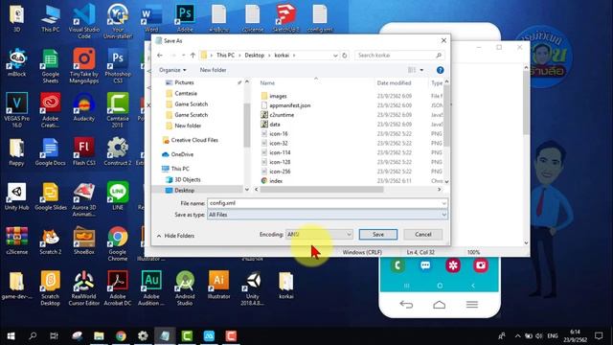Open the Scratch 2 desktop icon
Image resolution: width=613 pixels, height=345 pixels.
pyautogui.click(x=51, y=241)
